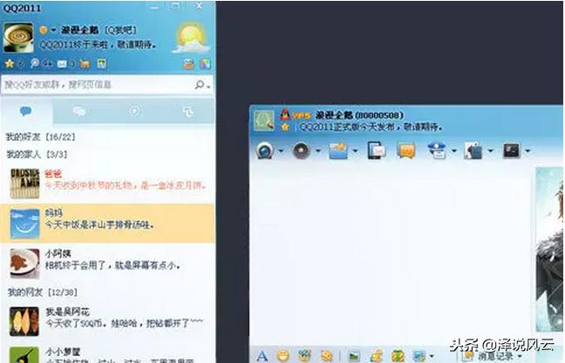
Task: Select contact 我是吴阿花 in the list
Action: (108, 321)
